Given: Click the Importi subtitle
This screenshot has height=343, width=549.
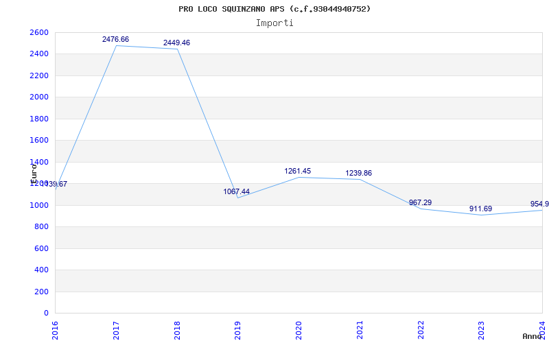Looking at the screenshot, I should tap(274, 23).
